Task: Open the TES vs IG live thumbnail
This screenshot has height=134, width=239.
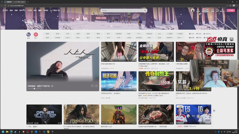Action: [193, 114]
